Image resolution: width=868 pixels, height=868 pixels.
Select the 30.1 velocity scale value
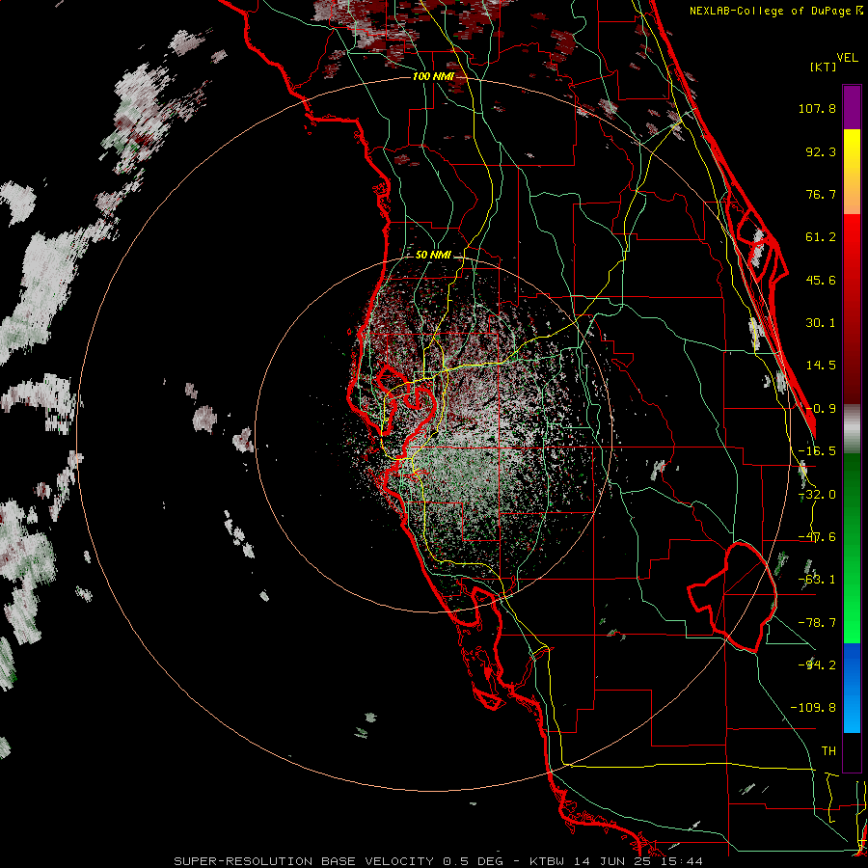821,323
